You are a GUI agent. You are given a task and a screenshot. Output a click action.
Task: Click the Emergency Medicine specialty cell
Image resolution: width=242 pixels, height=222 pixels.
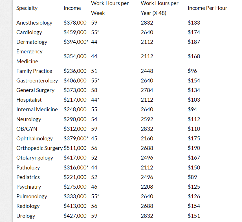tap(29, 56)
